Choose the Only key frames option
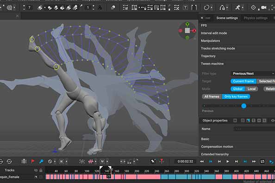275x183 pixels. [x=236, y=97]
